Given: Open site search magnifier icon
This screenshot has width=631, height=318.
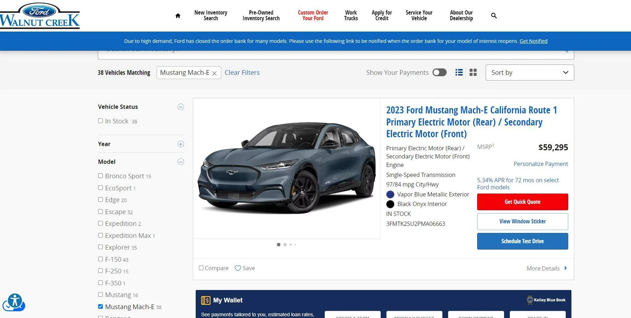Looking at the screenshot, I should coord(494,16).
